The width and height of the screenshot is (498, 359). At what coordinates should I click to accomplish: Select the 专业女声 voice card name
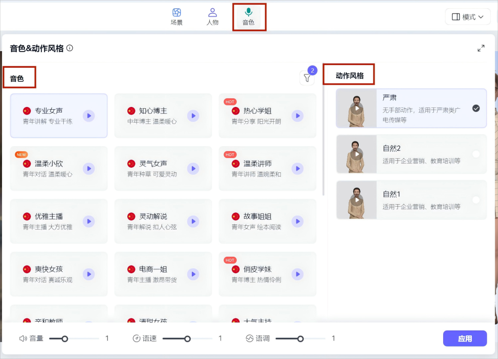coord(48,111)
